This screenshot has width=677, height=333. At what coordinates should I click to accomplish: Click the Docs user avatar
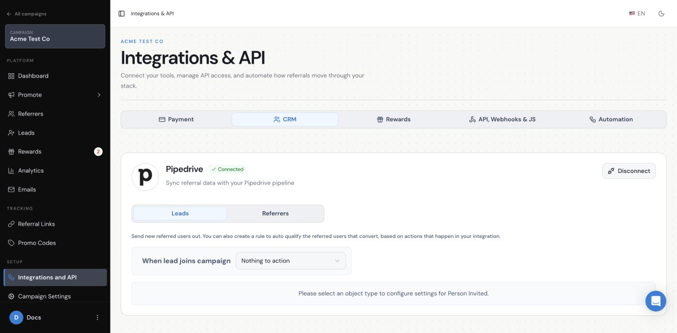(x=16, y=318)
